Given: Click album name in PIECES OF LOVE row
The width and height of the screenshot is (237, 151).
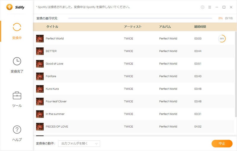Looking at the screenshot, I should coord(168,126).
